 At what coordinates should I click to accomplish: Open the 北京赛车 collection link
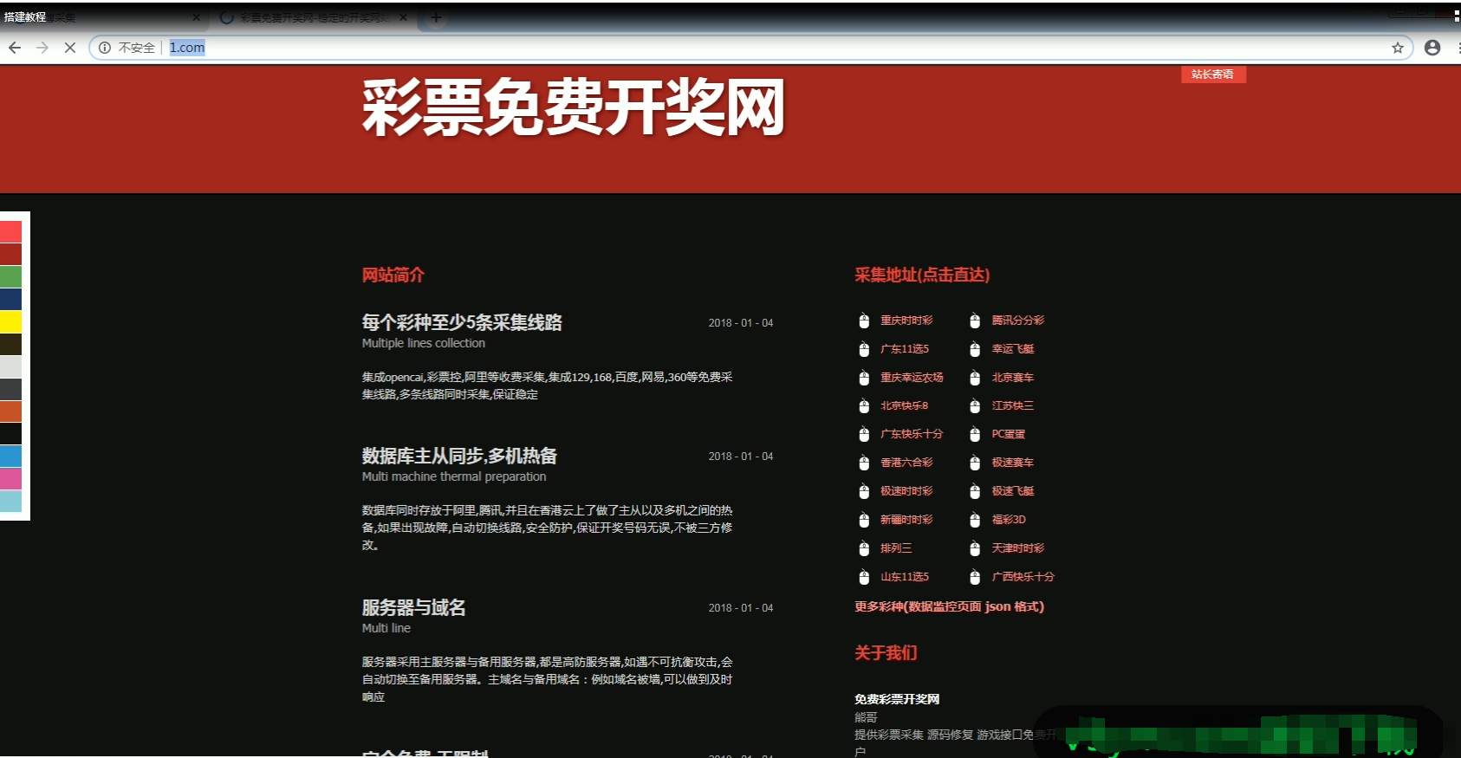coord(1012,378)
